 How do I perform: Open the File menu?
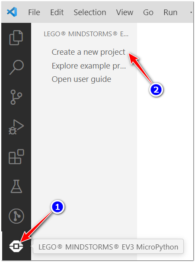pos(34,12)
